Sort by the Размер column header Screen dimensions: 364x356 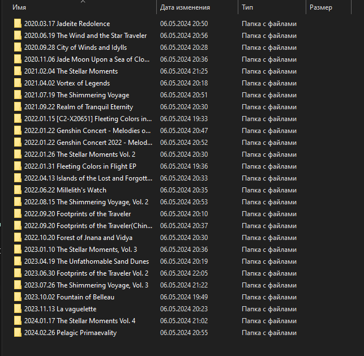point(321,7)
